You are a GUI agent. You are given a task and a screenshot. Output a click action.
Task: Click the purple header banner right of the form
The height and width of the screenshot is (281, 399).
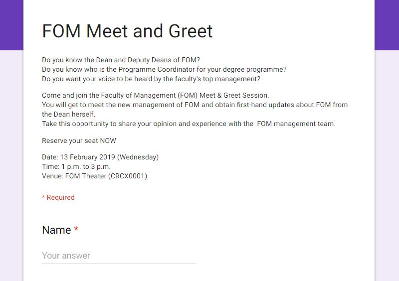coord(387,25)
